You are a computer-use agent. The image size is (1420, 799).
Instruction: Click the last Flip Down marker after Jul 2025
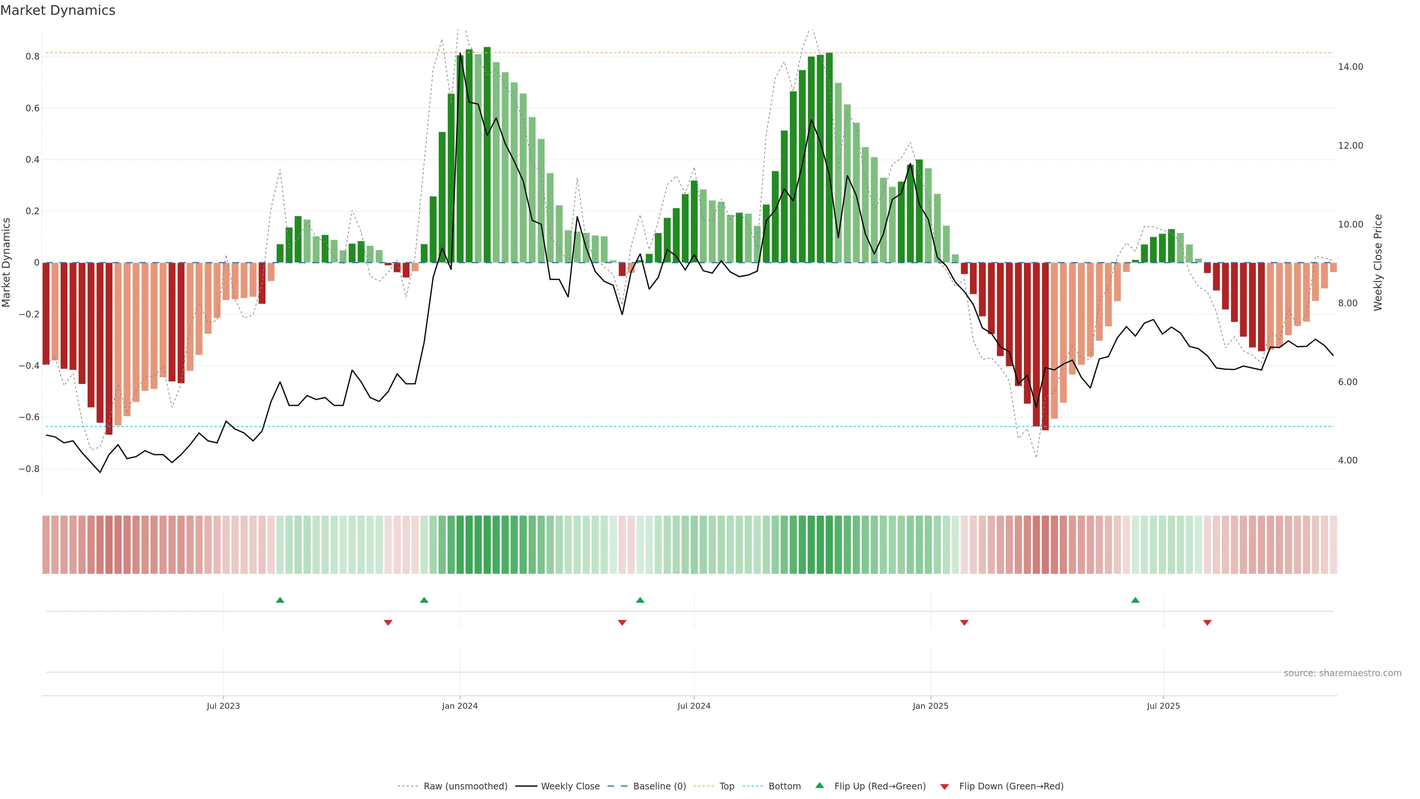click(x=1207, y=623)
